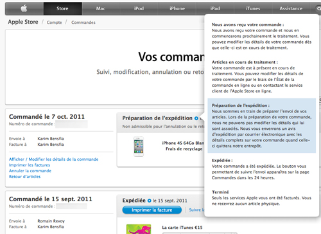Click the search magnifier icon
Viewport: 321px width, 234px height.
click(x=318, y=9)
